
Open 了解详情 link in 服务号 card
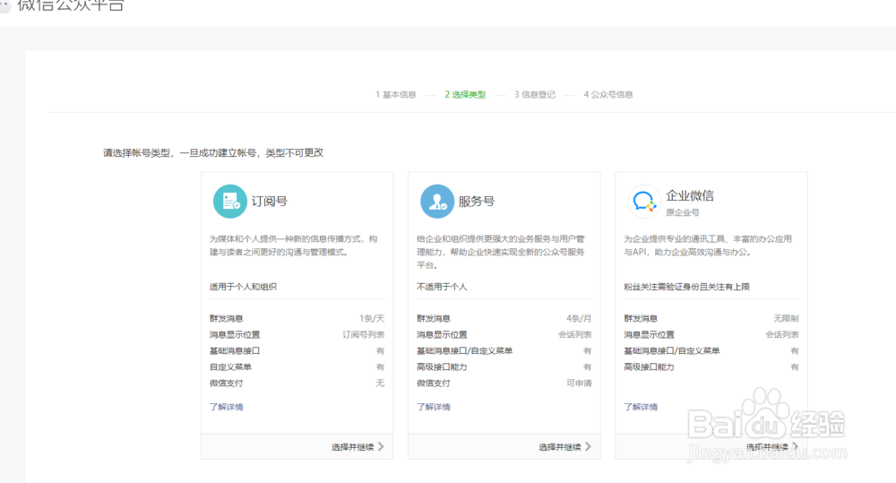pyautogui.click(x=433, y=407)
